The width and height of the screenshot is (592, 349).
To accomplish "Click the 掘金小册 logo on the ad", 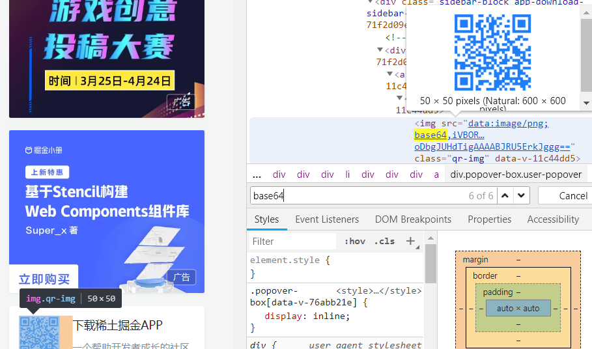I will [x=44, y=150].
